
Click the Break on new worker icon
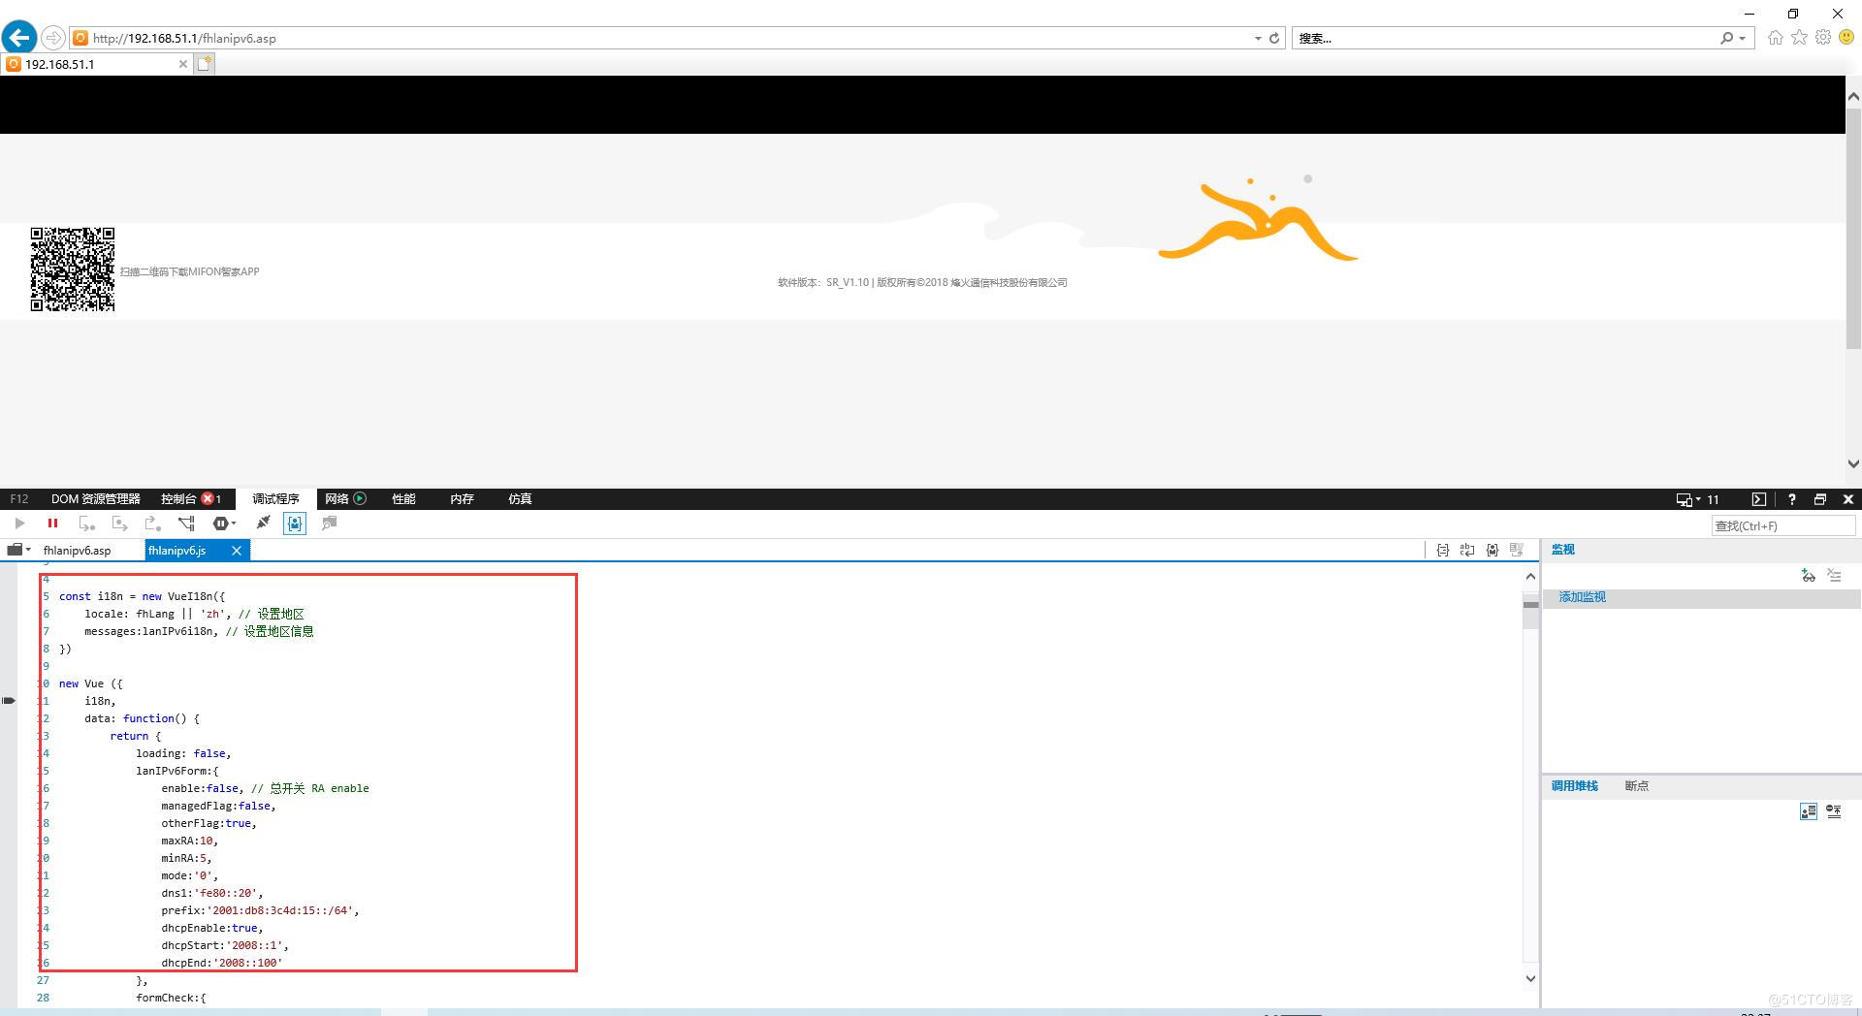tap(186, 524)
